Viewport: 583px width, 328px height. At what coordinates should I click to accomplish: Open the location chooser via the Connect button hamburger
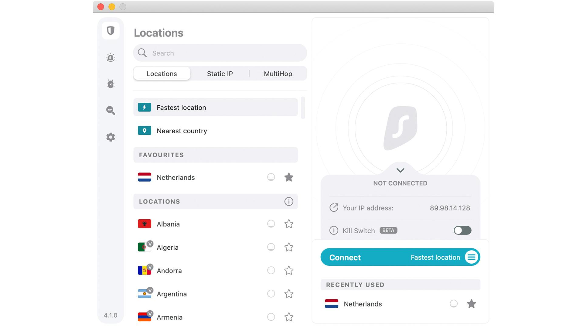pyautogui.click(x=472, y=257)
